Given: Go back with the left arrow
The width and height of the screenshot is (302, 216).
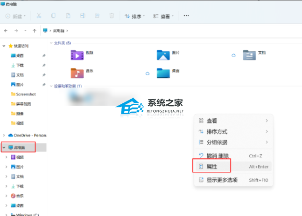Looking at the screenshot, I should (x=6, y=31).
